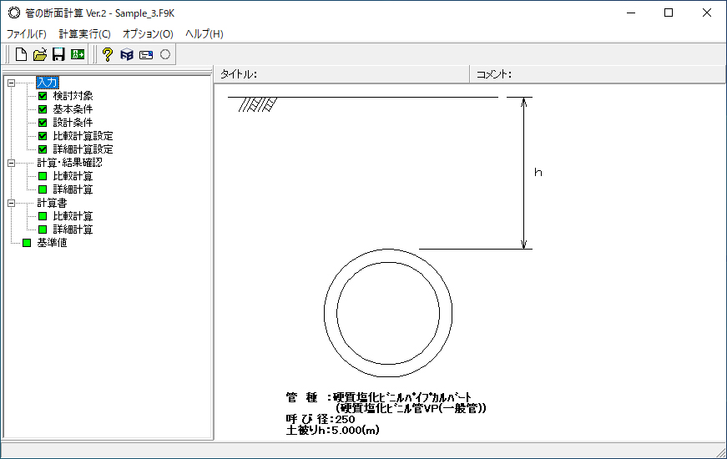
Task: Click the card-shaped toolbar icon
Action: coord(146,55)
